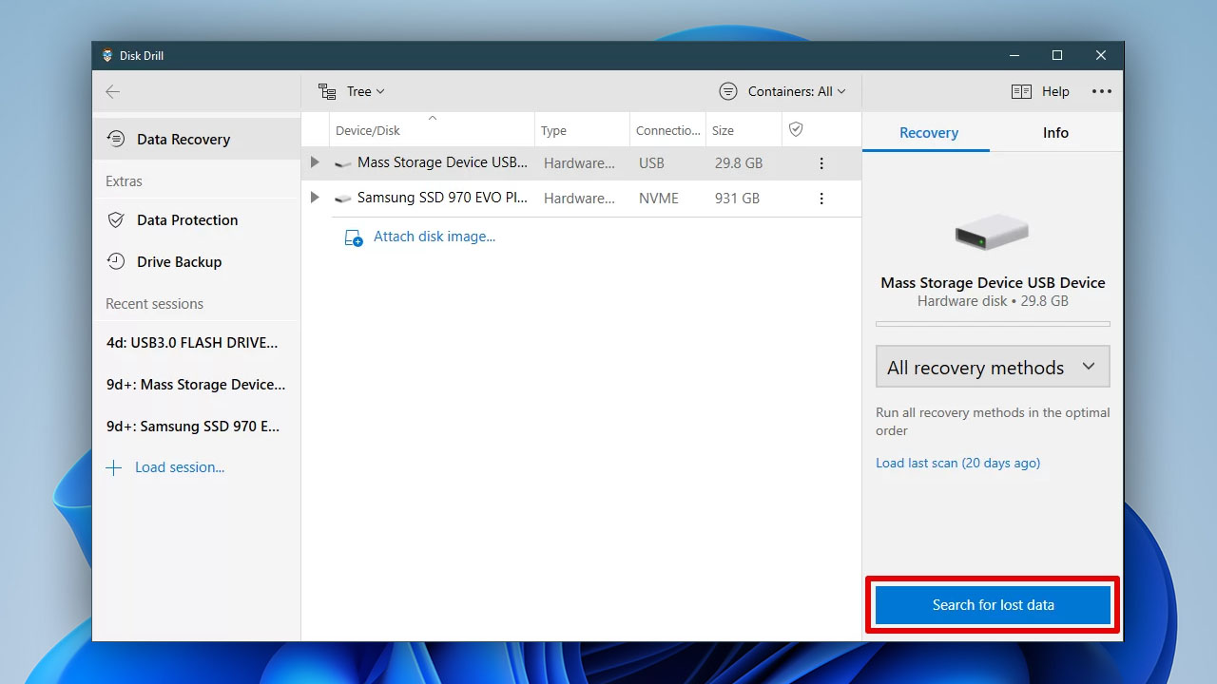Open the All recovery methods dropdown

[992, 368]
